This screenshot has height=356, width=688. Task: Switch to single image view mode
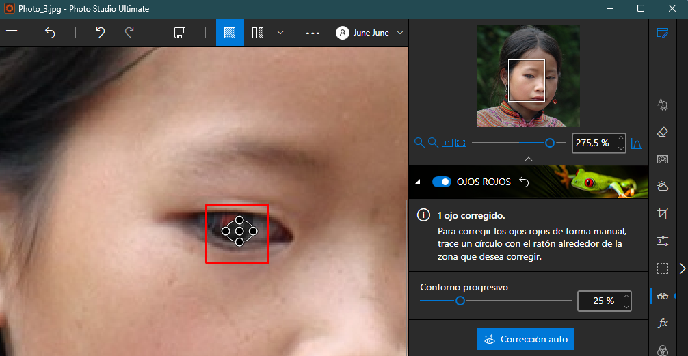click(x=230, y=33)
